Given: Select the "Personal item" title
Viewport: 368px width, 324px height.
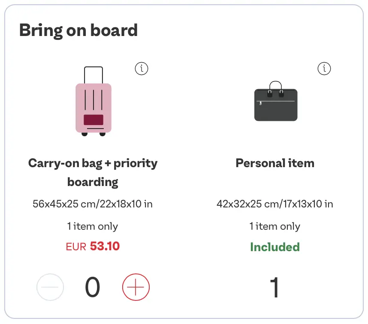Looking at the screenshot, I should pyautogui.click(x=275, y=163).
